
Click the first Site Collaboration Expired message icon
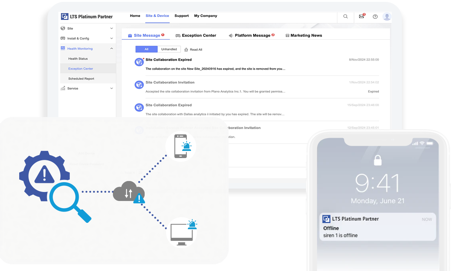[139, 62]
